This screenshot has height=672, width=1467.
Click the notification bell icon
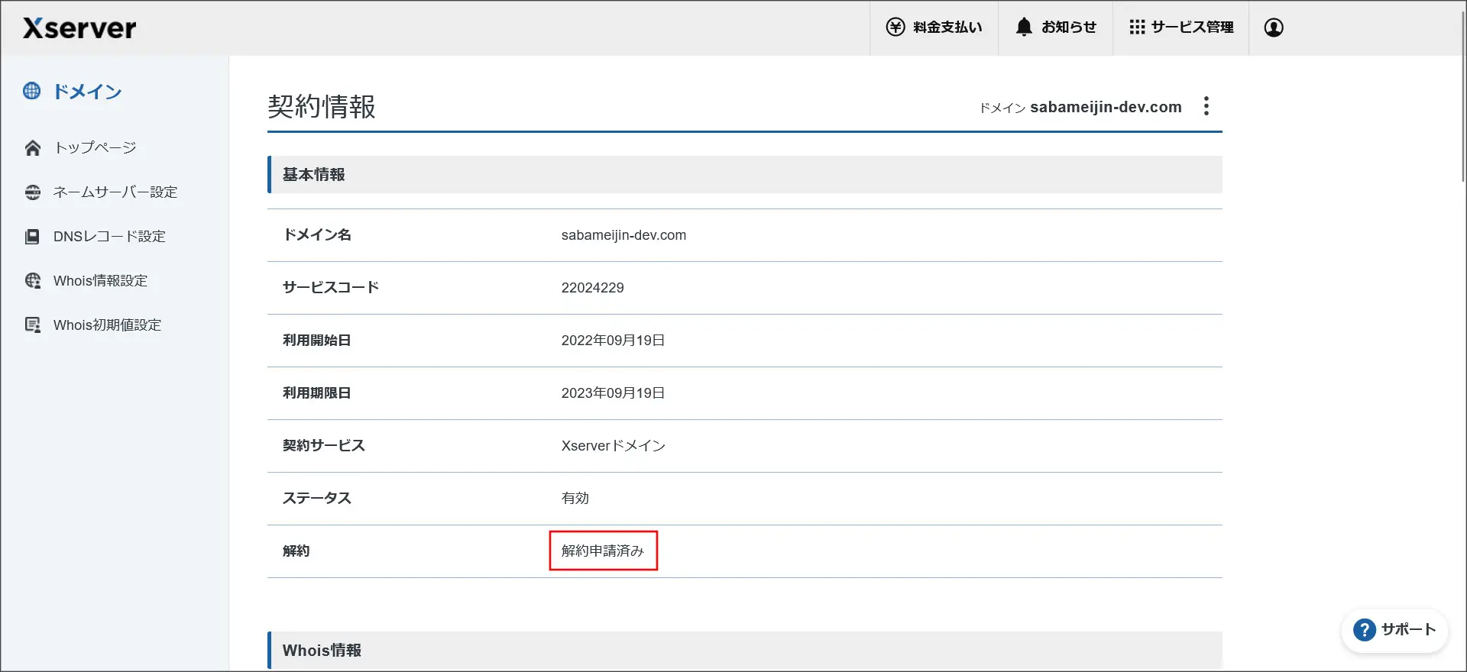pyautogui.click(x=1023, y=27)
